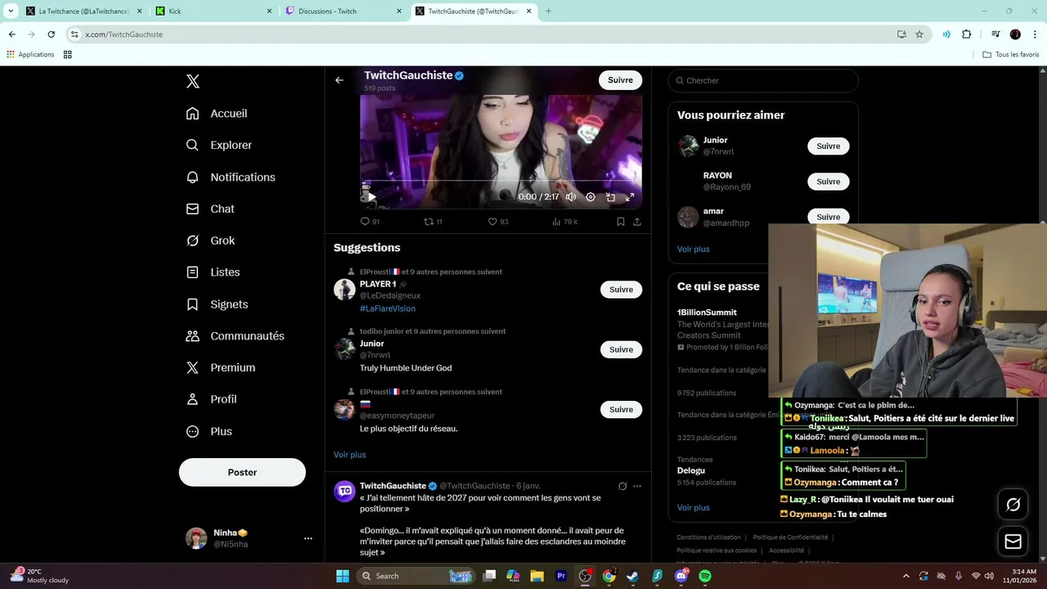The width and height of the screenshot is (1047, 589).
Task: Open Accueil home page
Action: [217, 114]
